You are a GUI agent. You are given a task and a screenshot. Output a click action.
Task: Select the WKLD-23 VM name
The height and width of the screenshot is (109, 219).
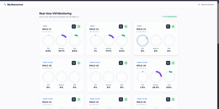[x=141, y=29]
